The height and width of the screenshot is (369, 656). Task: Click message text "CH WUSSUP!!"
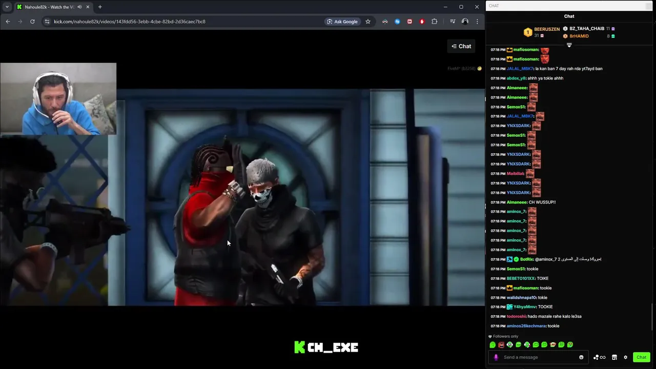tap(542, 202)
